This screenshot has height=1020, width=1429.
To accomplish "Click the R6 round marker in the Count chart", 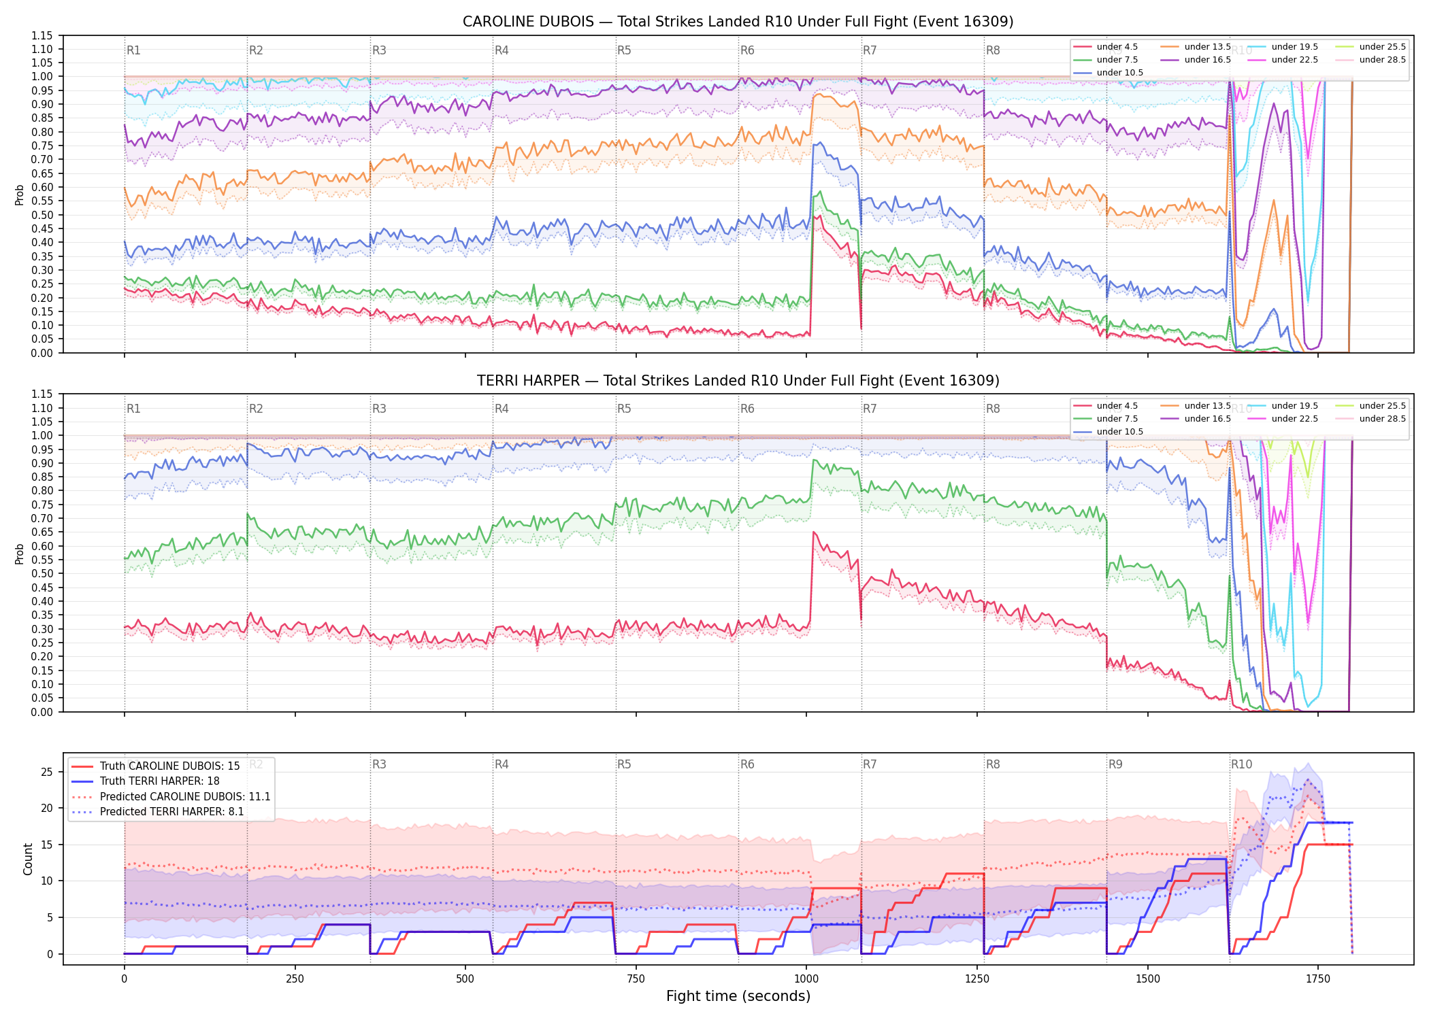I will tap(747, 764).
